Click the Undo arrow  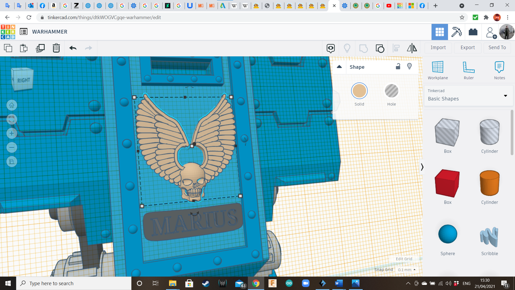click(73, 48)
